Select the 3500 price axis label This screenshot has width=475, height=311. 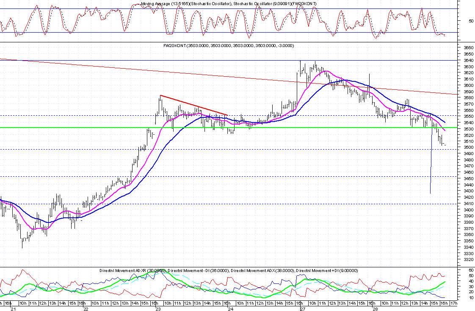pos(469,147)
